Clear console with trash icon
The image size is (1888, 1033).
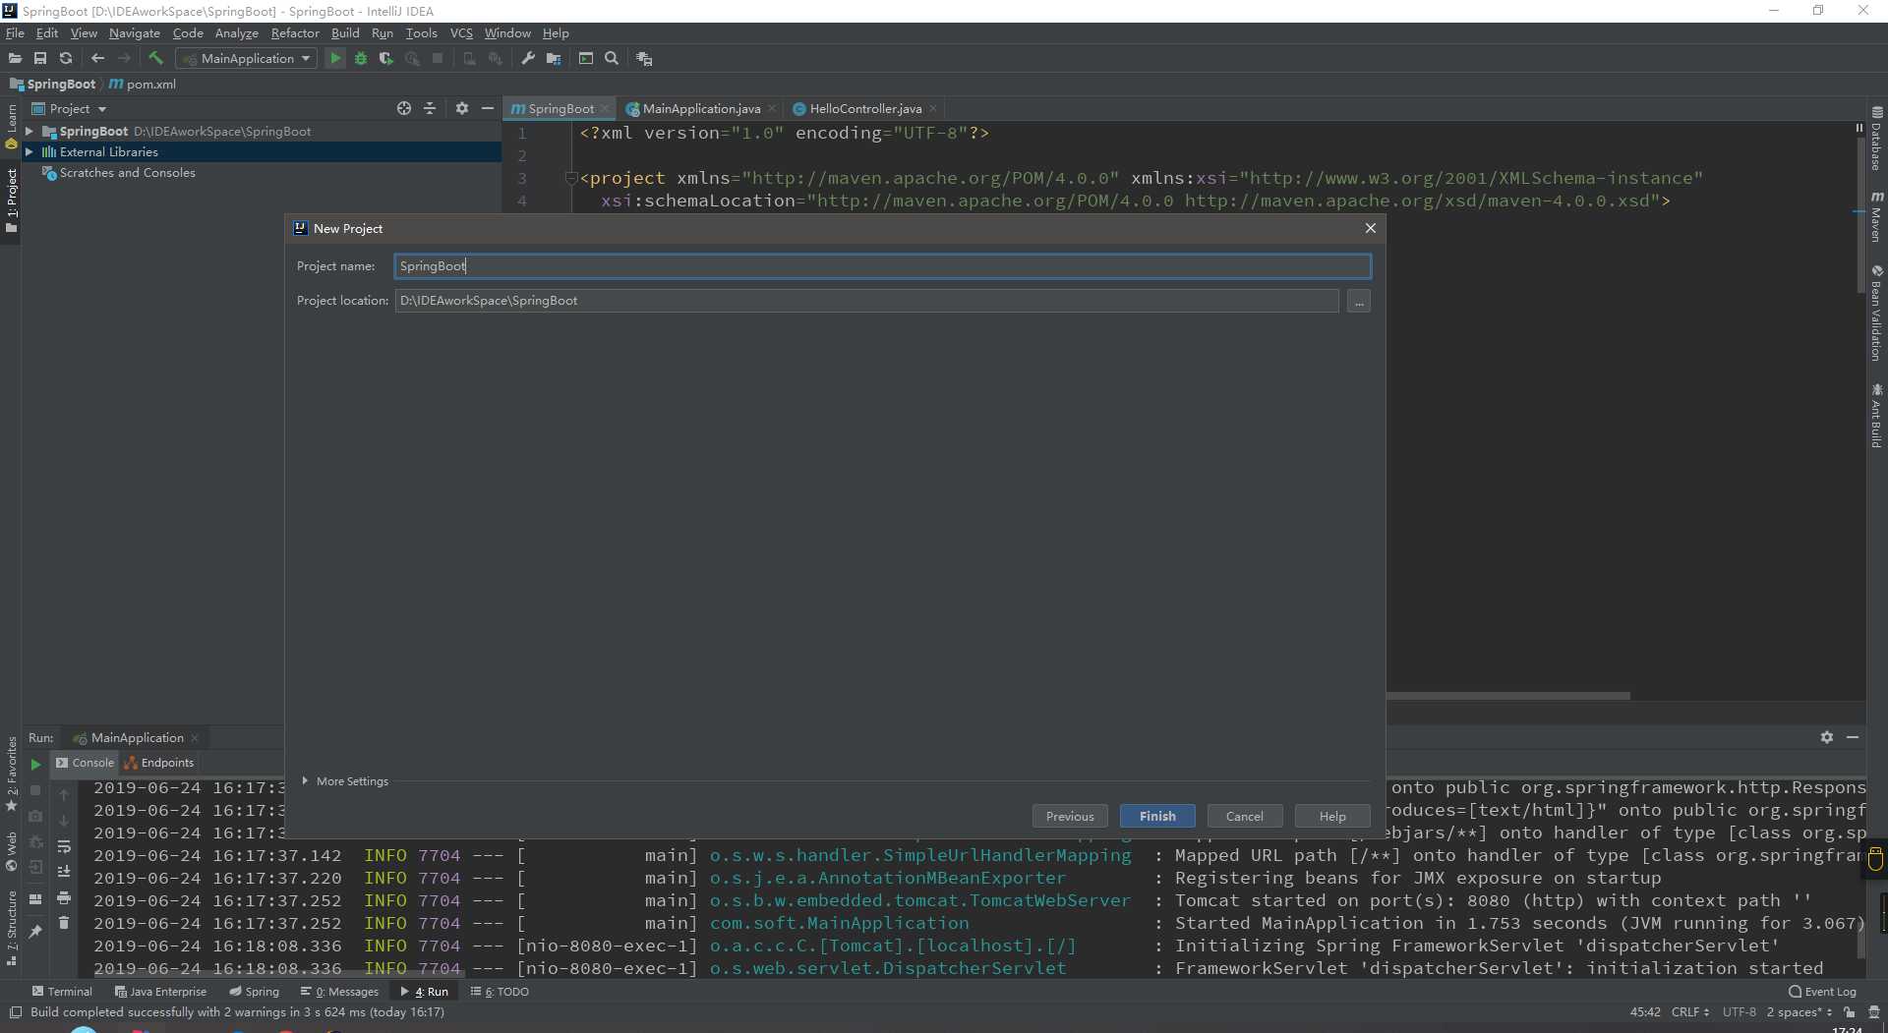click(64, 922)
